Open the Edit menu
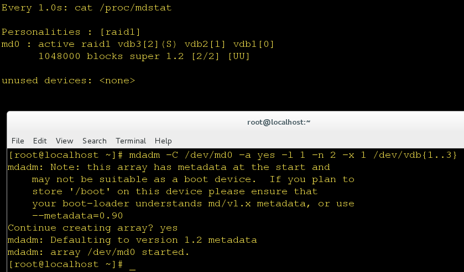Screen dimensions: 464x272 (x=40, y=141)
